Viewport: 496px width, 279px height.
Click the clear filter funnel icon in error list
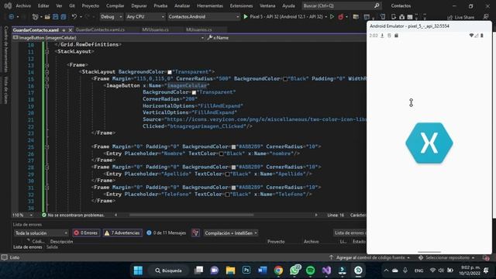pyautogui.click(x=195, y=232)
